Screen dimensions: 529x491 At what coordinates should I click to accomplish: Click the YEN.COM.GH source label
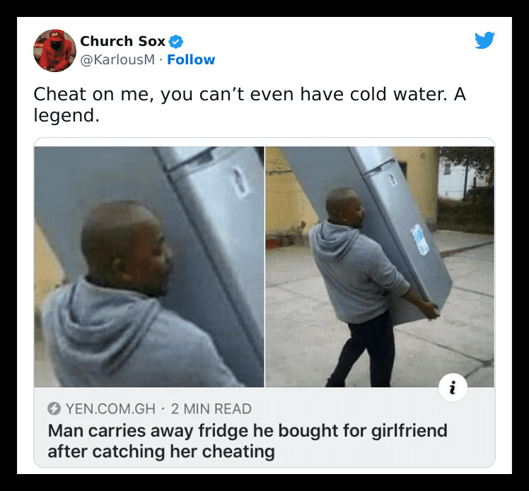(110, 409)
